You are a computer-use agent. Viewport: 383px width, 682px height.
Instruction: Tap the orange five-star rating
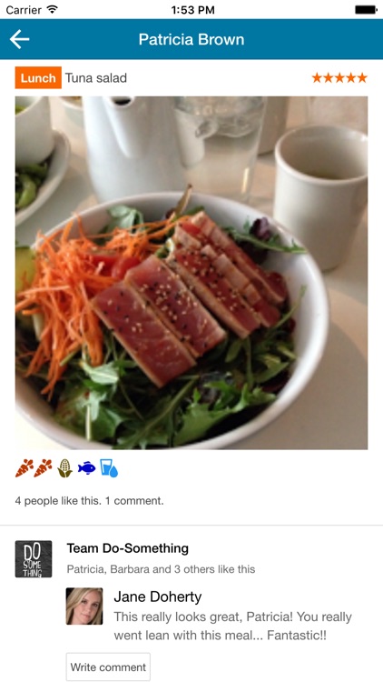339,78
